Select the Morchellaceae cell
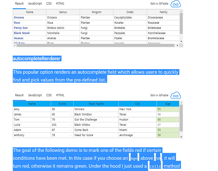 point(163,33)
